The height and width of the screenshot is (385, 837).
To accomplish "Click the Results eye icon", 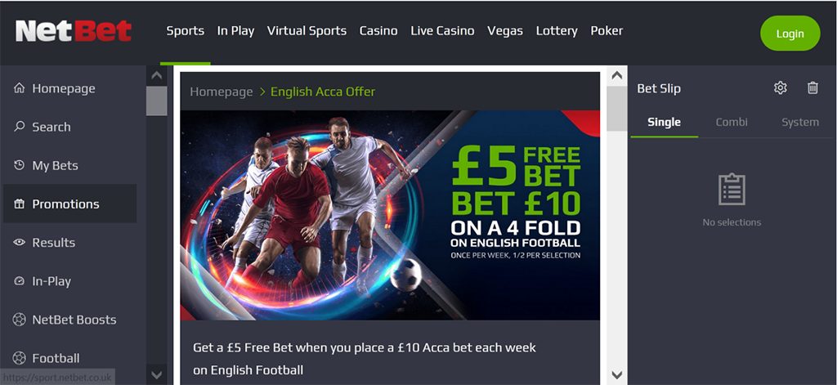I will [20, 242].
